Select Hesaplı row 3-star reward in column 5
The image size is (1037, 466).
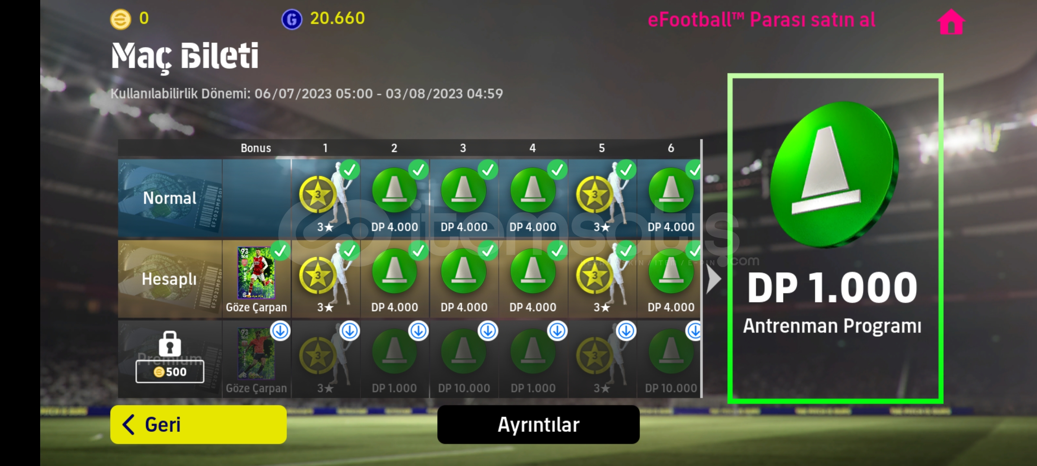[602, 279]
